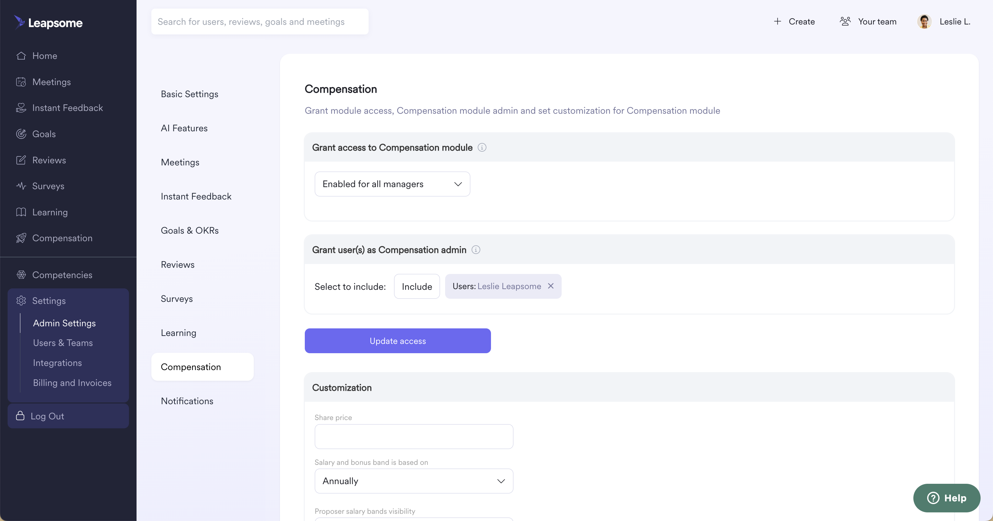Open Home via its house icon

[x=21, y=56]
